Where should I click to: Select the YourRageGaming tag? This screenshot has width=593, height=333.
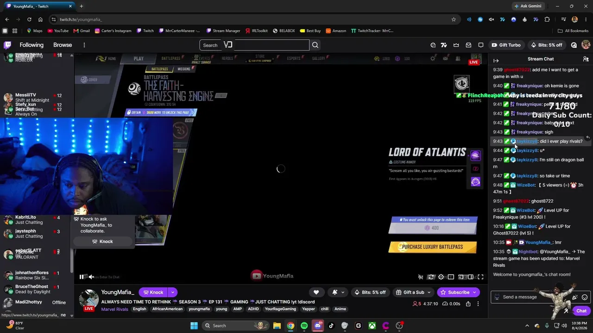[x=280, y=309]
